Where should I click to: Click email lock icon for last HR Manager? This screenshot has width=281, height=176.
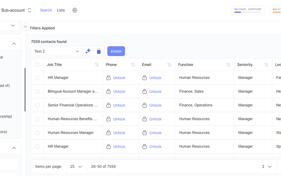(144, 147)
